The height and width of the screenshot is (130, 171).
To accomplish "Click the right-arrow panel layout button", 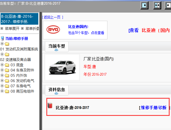I will point(144,5).
